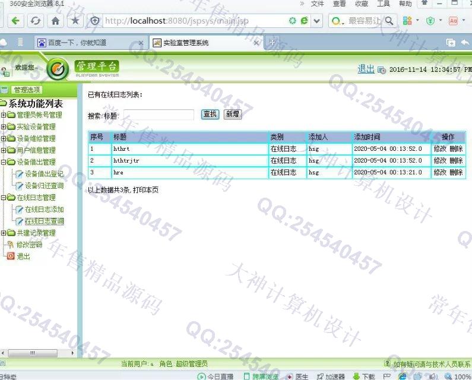Open 在线日志添加 in the sidebar
Viewport: 472px width, 380px height.
click(x=44, y=210)
